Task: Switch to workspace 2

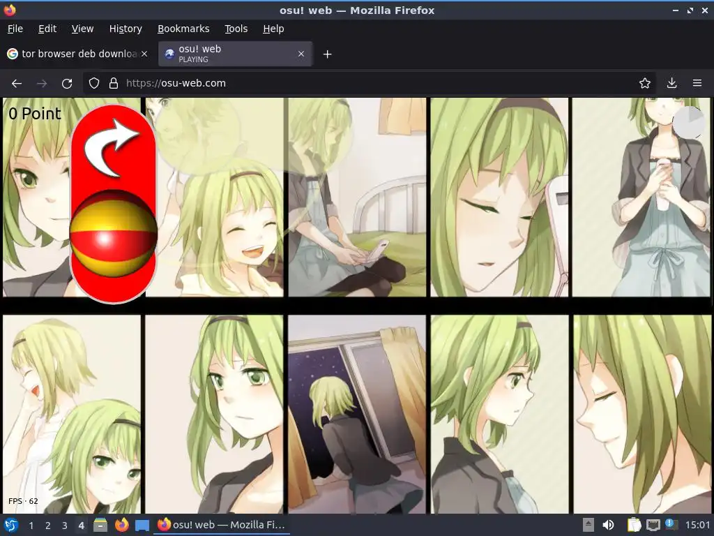Action: pos(48,526)
